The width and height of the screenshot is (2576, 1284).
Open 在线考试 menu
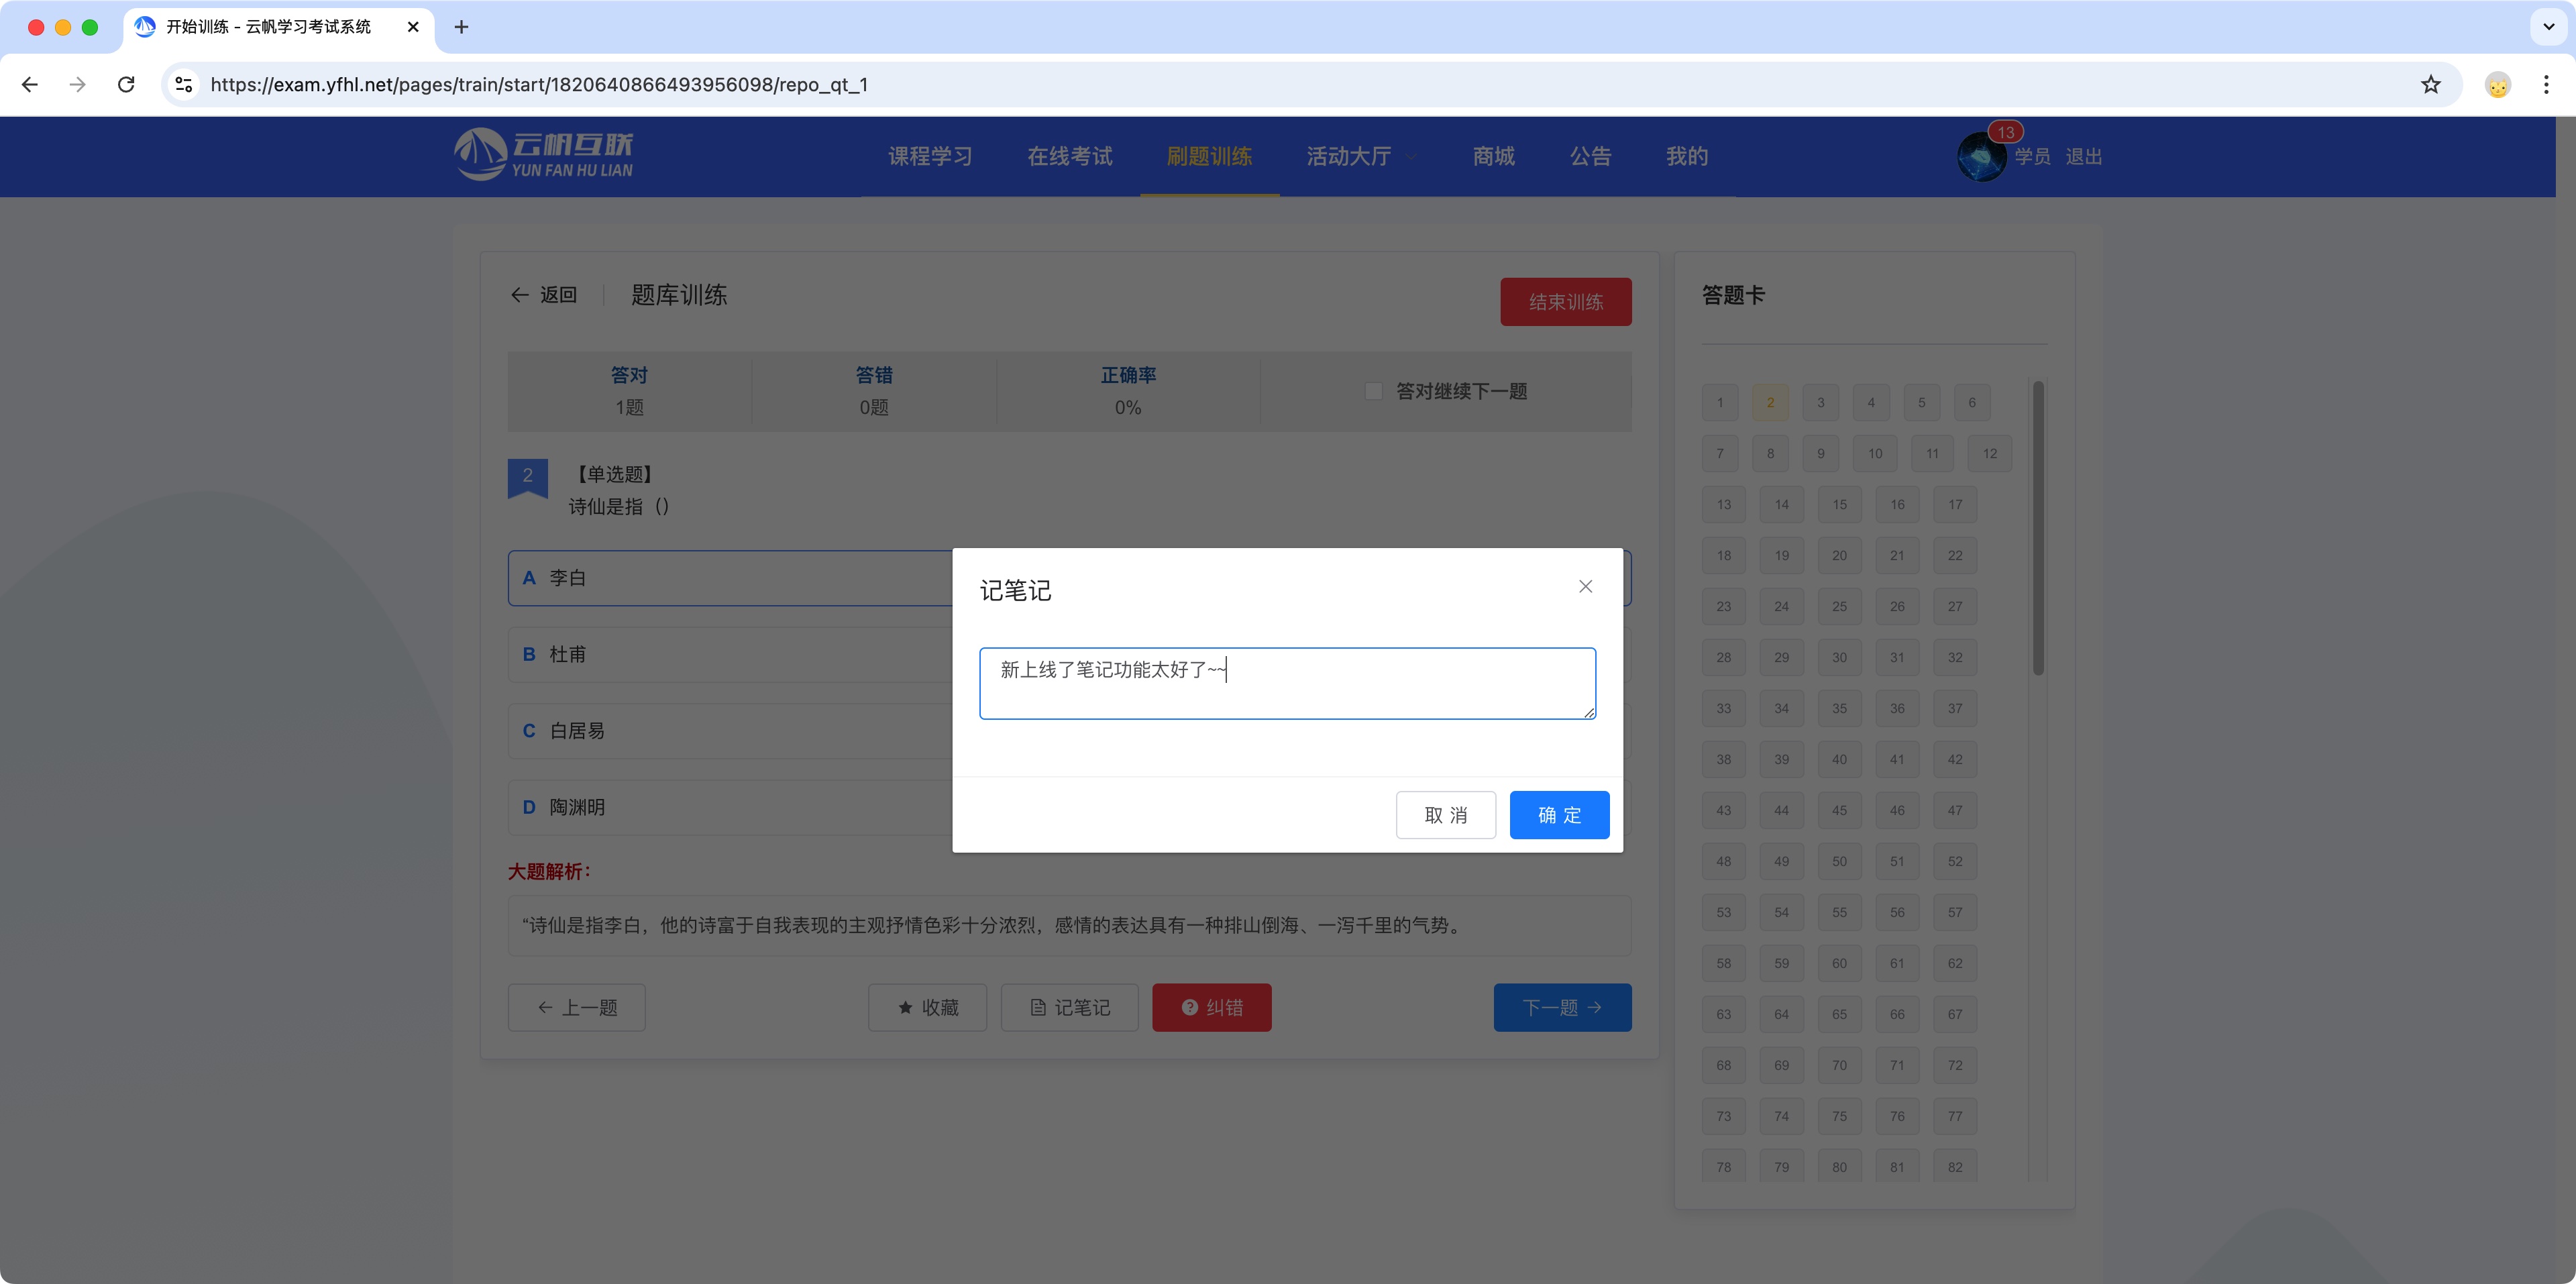click(x=1069, y=156)
